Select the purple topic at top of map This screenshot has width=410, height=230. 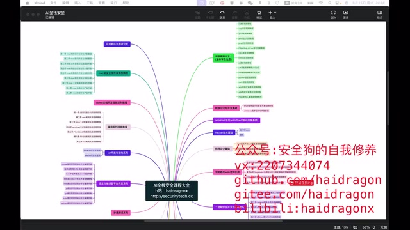point(117,44)
